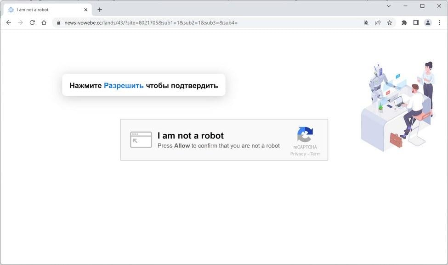Screen dimensions: 448x265
Task: Open the Extensions puzzle icon
Action: tap(404, 23)
